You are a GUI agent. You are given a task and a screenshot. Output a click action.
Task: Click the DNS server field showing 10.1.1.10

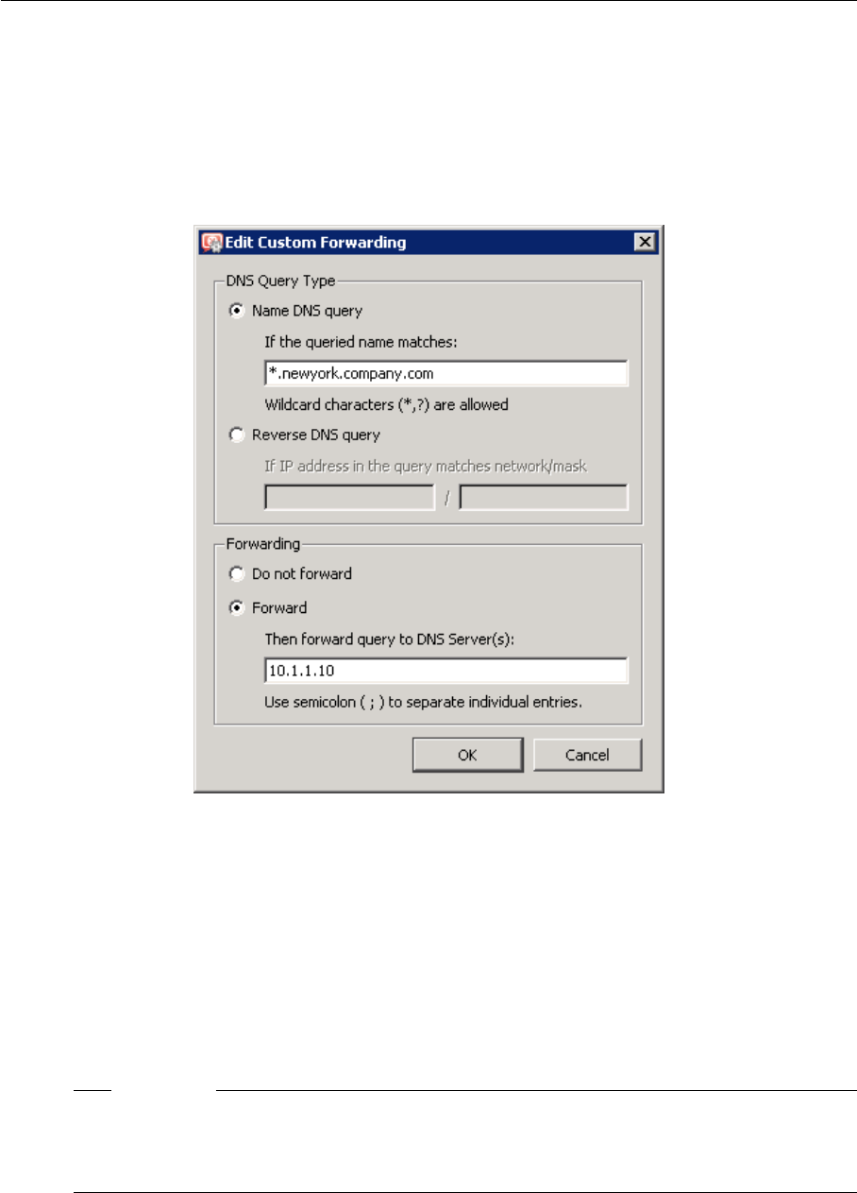(446, 671)
